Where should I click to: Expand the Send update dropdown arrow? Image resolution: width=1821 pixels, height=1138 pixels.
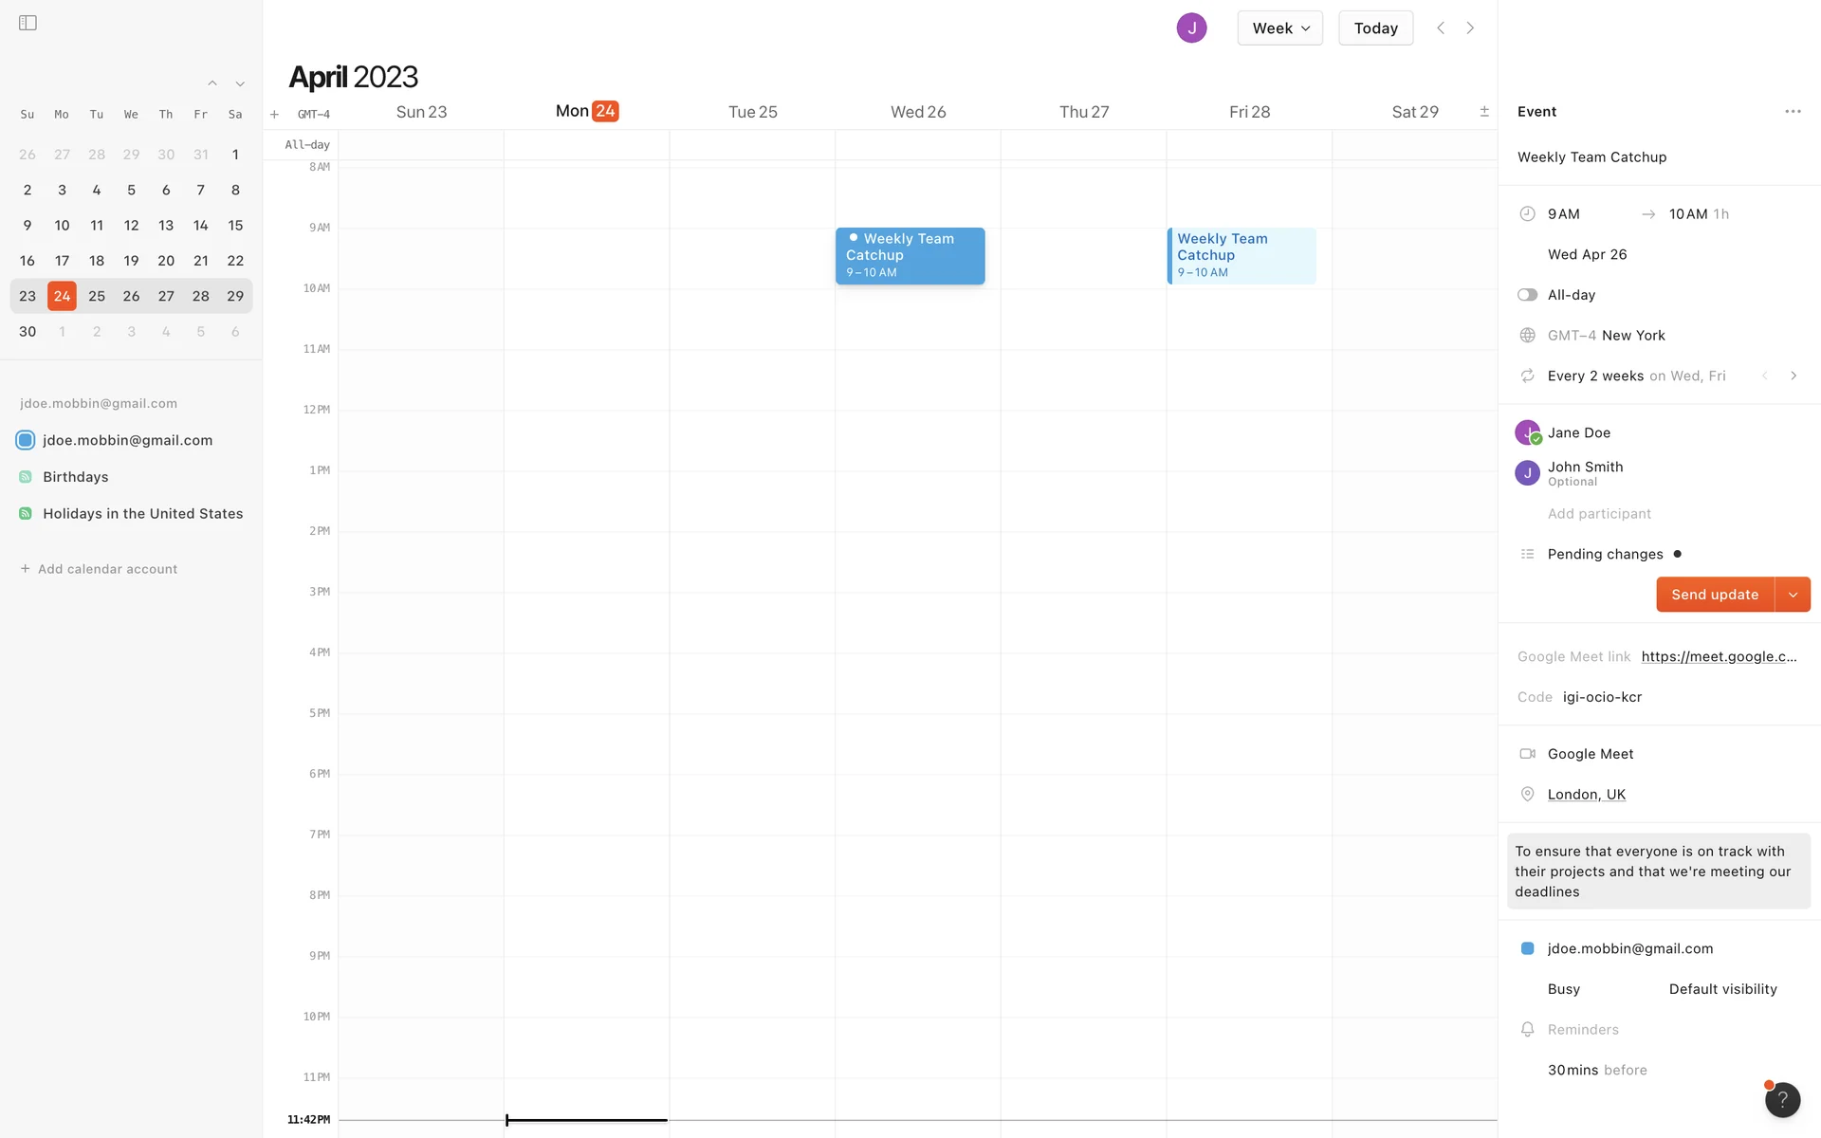(1793, 595)
